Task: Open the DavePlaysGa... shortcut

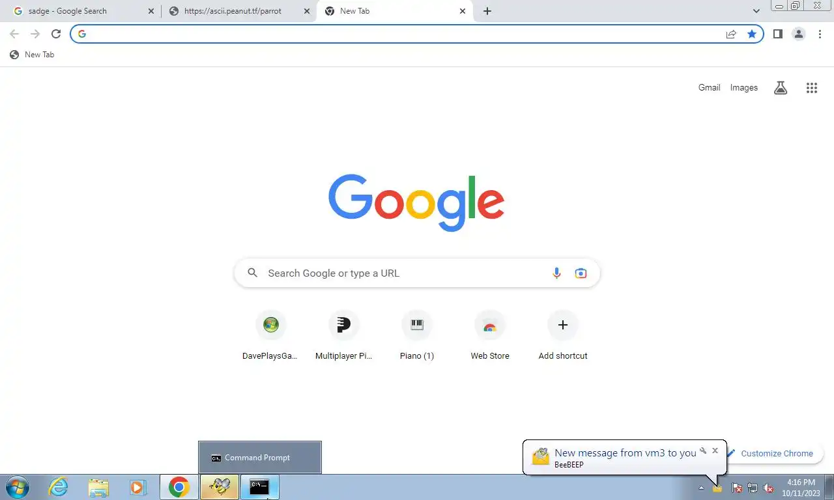Action: click(271, 336)
